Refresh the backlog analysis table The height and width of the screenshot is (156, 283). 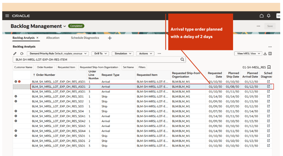tap(22, 53)
